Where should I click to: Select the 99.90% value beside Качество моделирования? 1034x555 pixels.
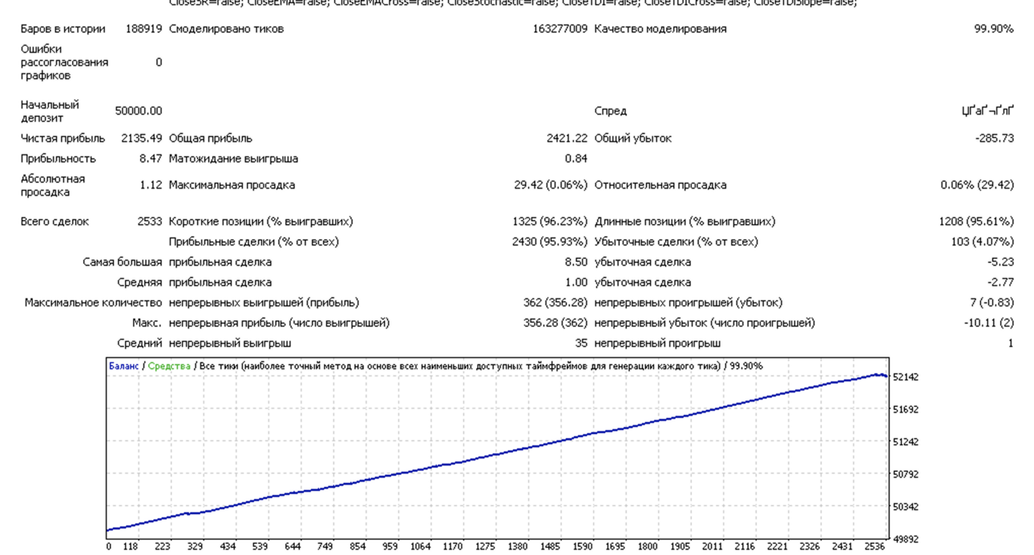[x=994, y=29]
